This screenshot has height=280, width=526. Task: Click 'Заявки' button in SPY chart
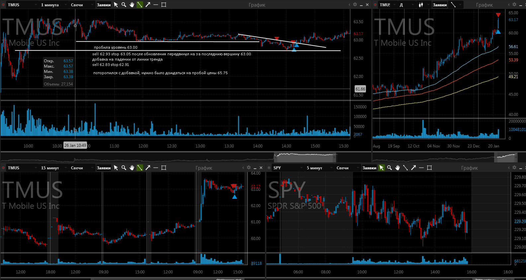tap(370, 168)
